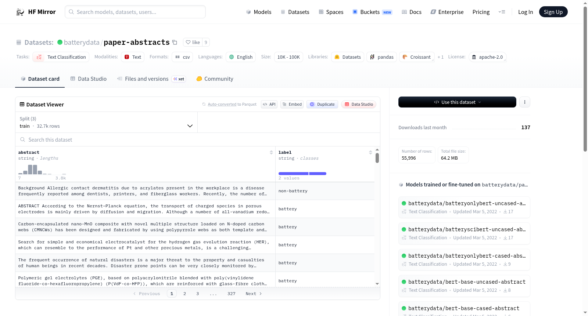
Task: Expand the additional navigation menu icon
Action: pos(502,12)
